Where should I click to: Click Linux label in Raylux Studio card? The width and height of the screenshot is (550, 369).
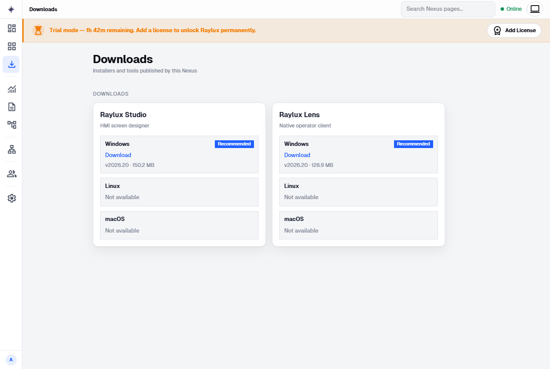113,186
